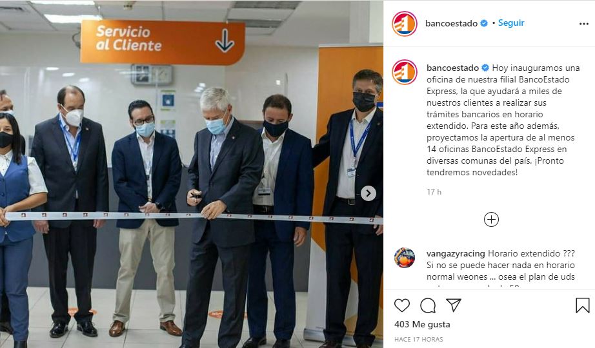Click the vangazyracing profile picture

coord(405,258)
